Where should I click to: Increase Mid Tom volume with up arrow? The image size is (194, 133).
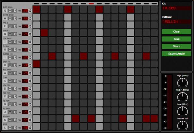pos(30,95)
